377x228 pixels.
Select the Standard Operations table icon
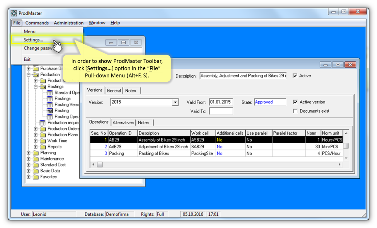pyautogui.click(x=50, y=93)
